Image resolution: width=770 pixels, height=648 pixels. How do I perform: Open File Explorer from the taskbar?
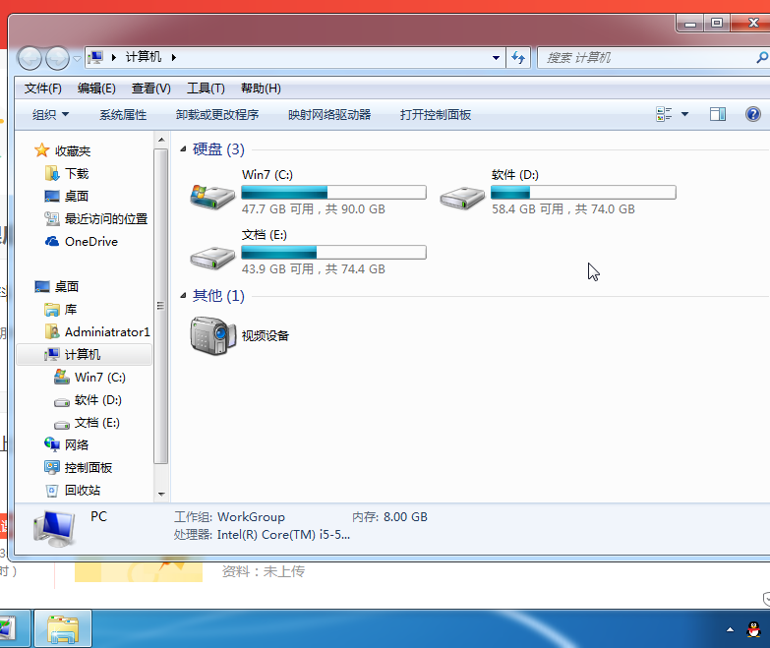(x=63, y=628)
